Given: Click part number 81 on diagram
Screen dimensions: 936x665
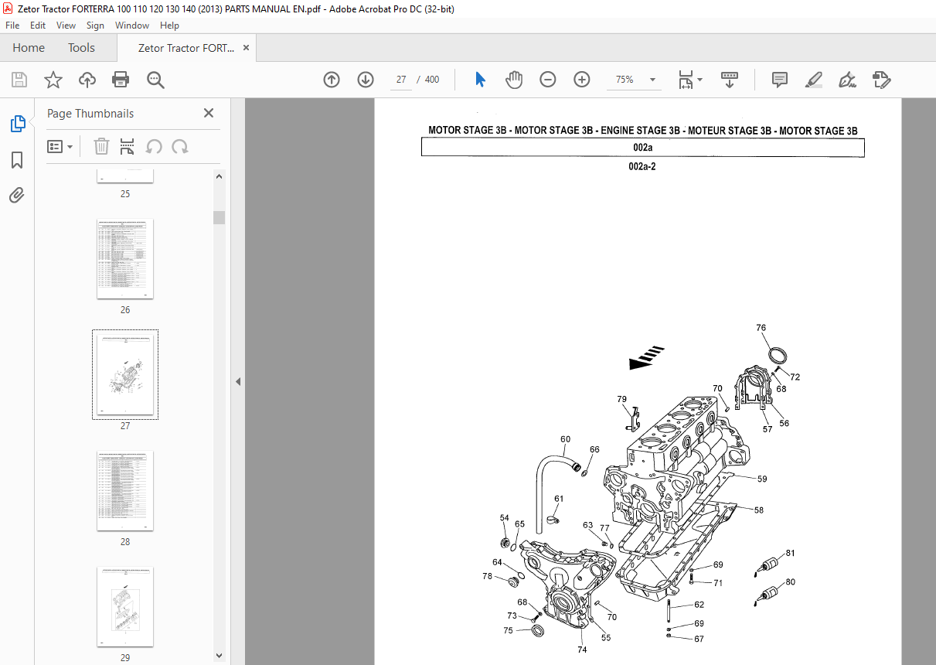Looking at the screenshot, I should pyautogui.click(x=790, y=553).
